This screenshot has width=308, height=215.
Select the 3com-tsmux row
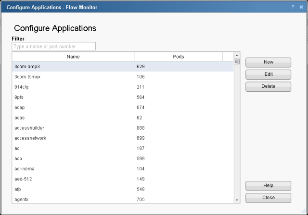pos(72,77)
